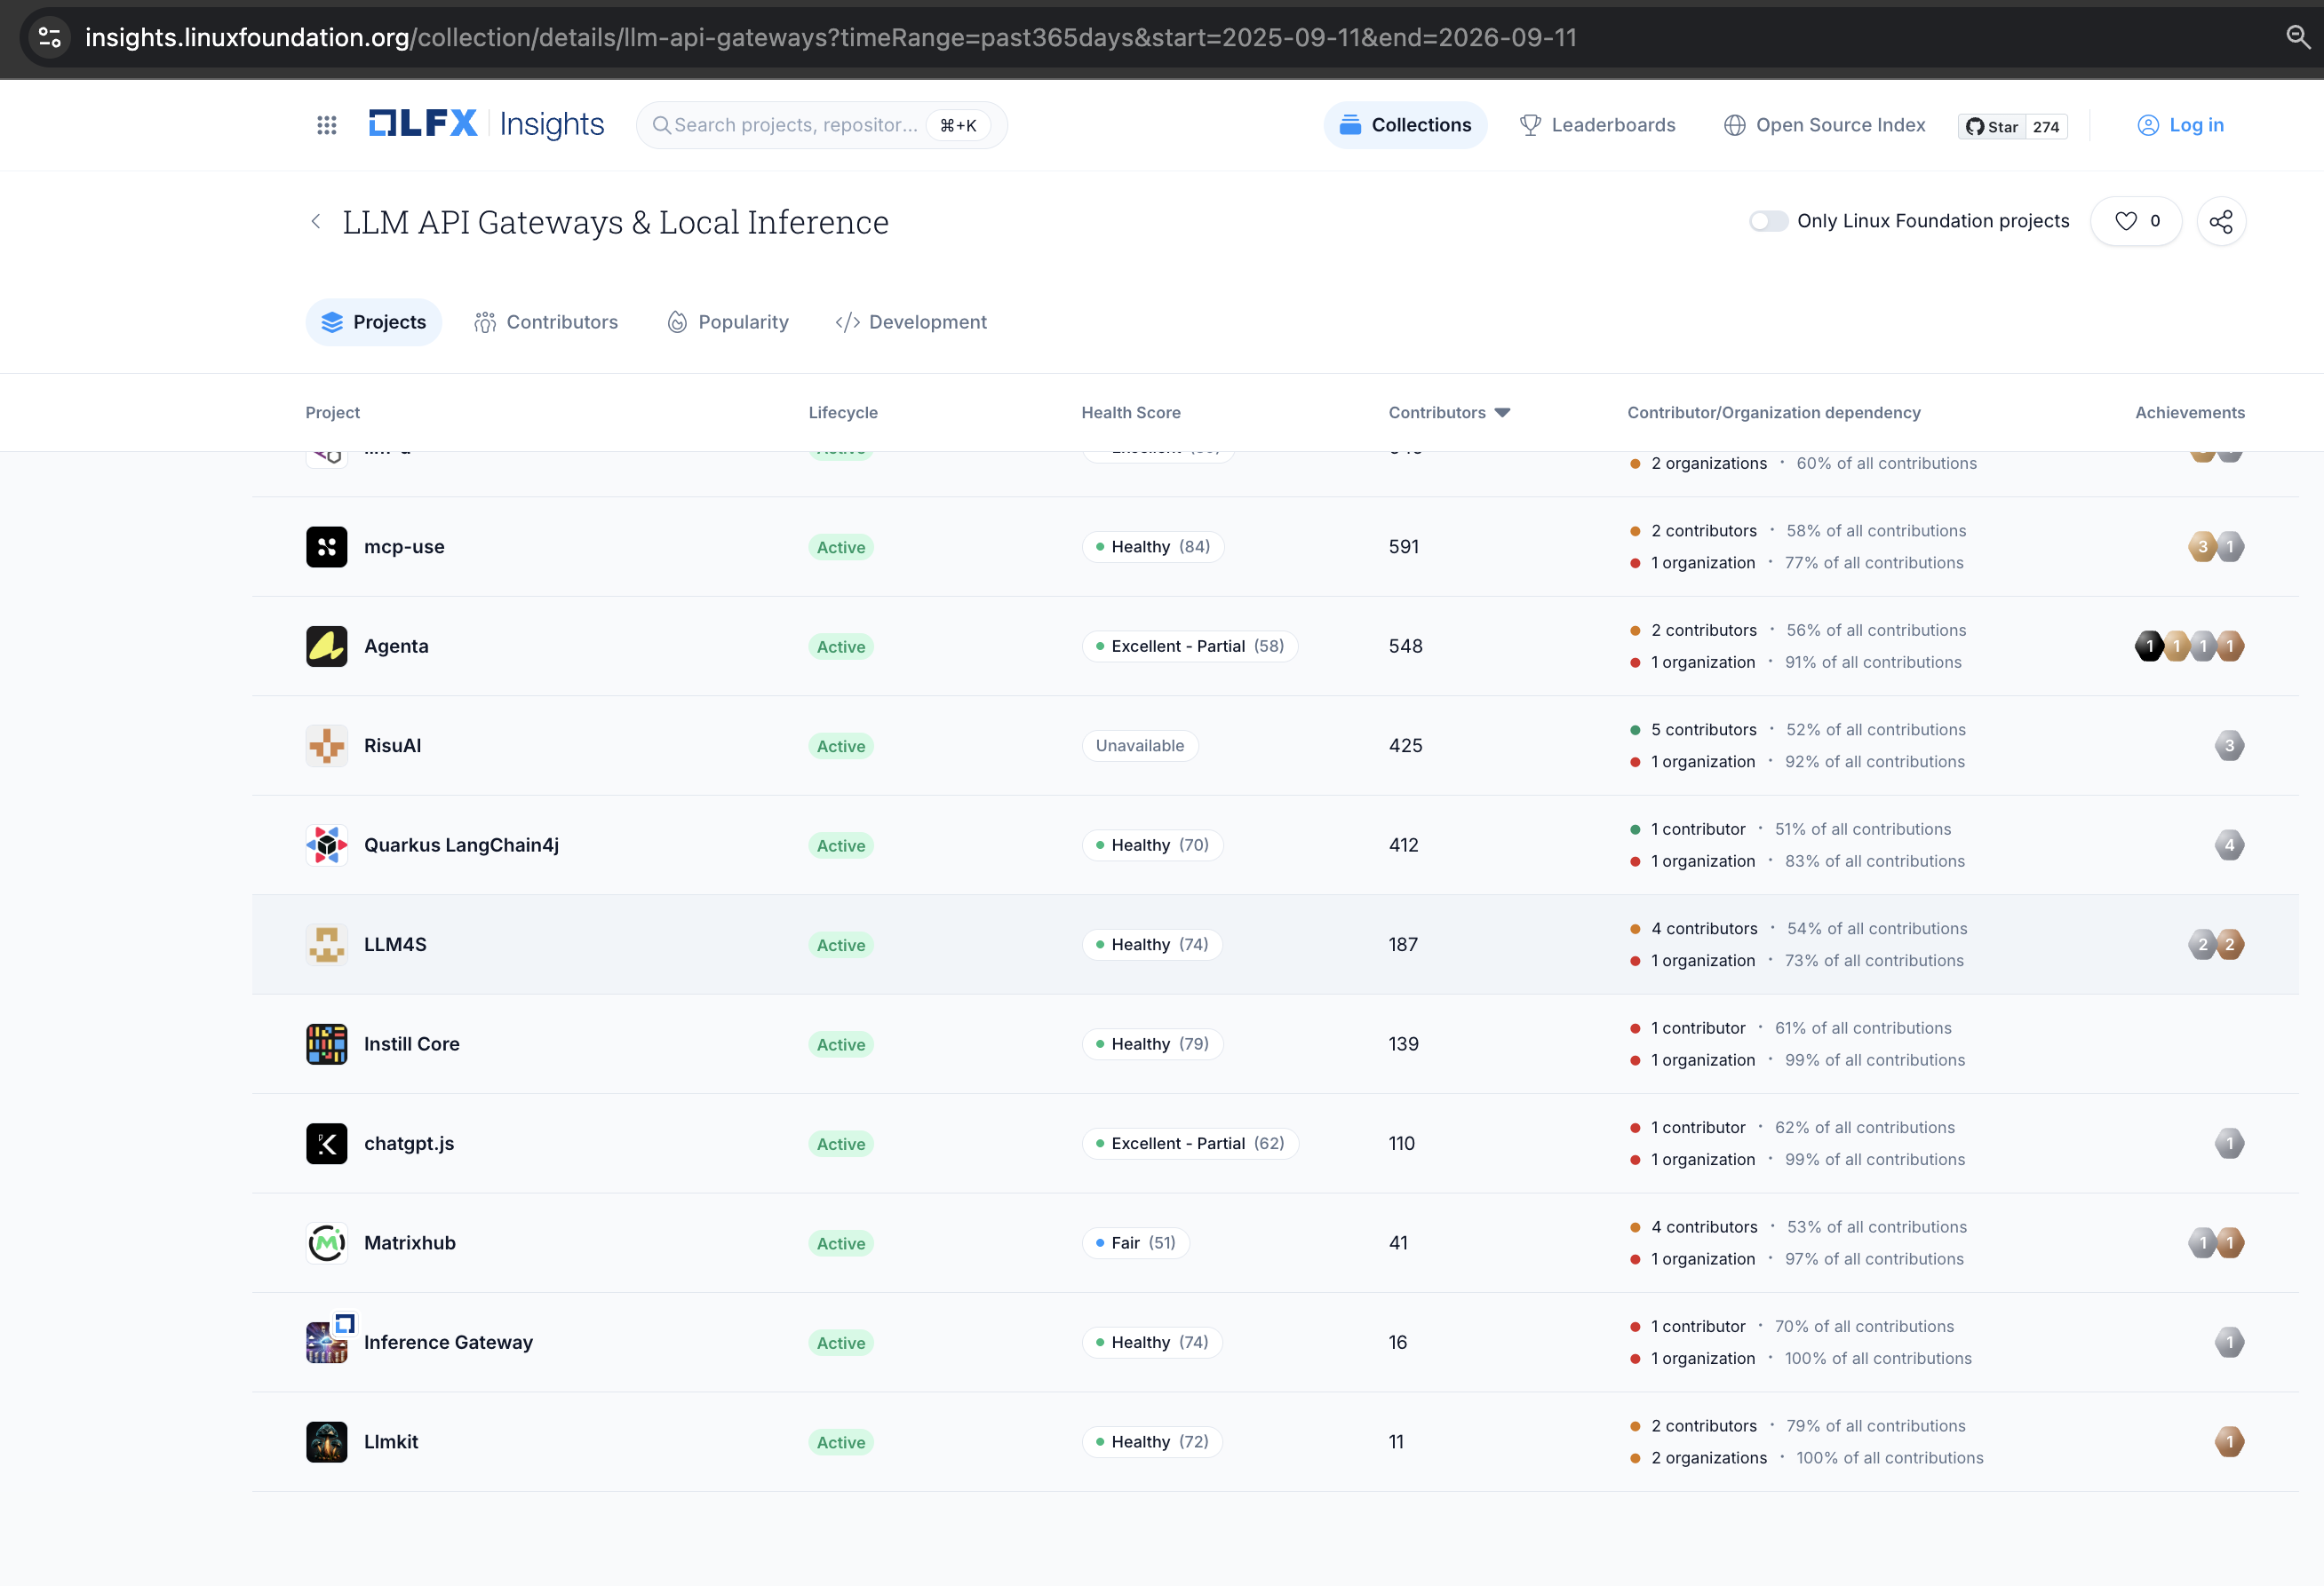
Task: Select the Projects tab
Action: pyautogui.click(x=373, y=321)
